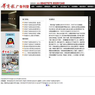Open the 登报挂失 menu item
This screenshot has width=95, height=95.
tap(47, 7)
